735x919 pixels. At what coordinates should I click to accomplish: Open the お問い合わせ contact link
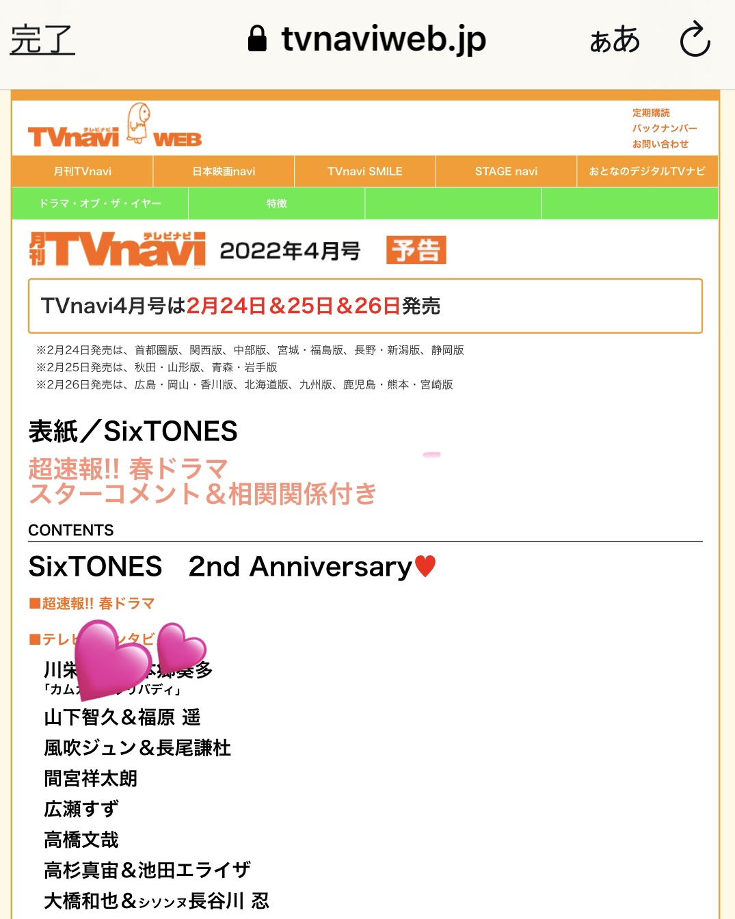tap(660, 144)
